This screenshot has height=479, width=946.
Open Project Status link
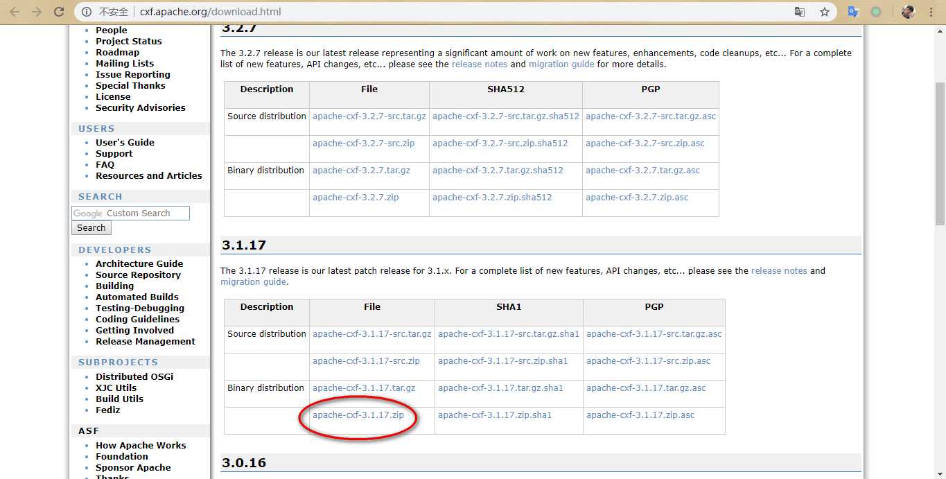pyautogui.click(x=129, y=41)
